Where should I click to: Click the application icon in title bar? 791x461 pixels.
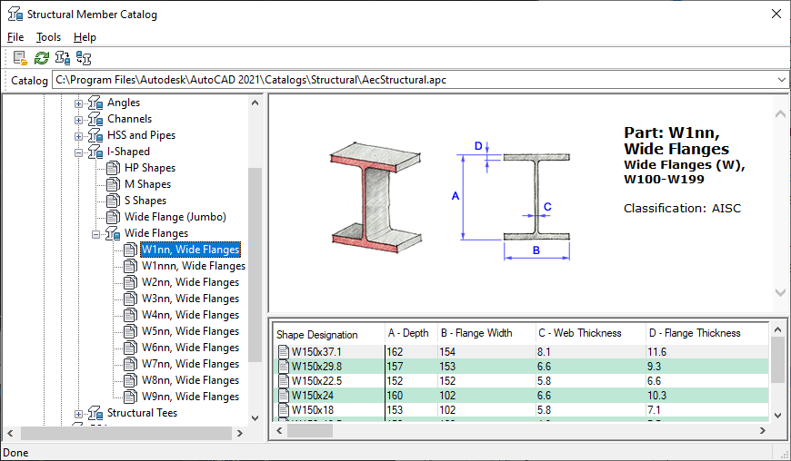click(x=15, y=15)
